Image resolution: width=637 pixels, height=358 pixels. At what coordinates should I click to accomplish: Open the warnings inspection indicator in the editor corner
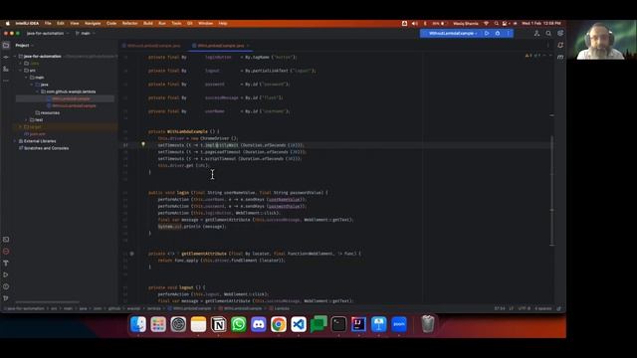(x=533, y=56)
